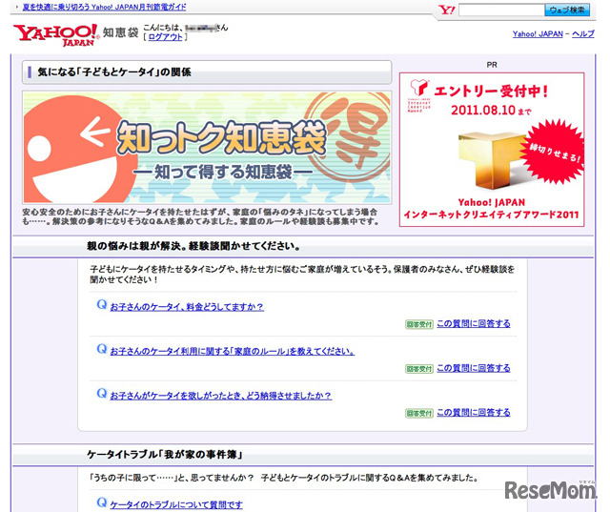610x512 pixels.
Task: Click the 知恵袋 logo text in header
Action: coord(121,32)
